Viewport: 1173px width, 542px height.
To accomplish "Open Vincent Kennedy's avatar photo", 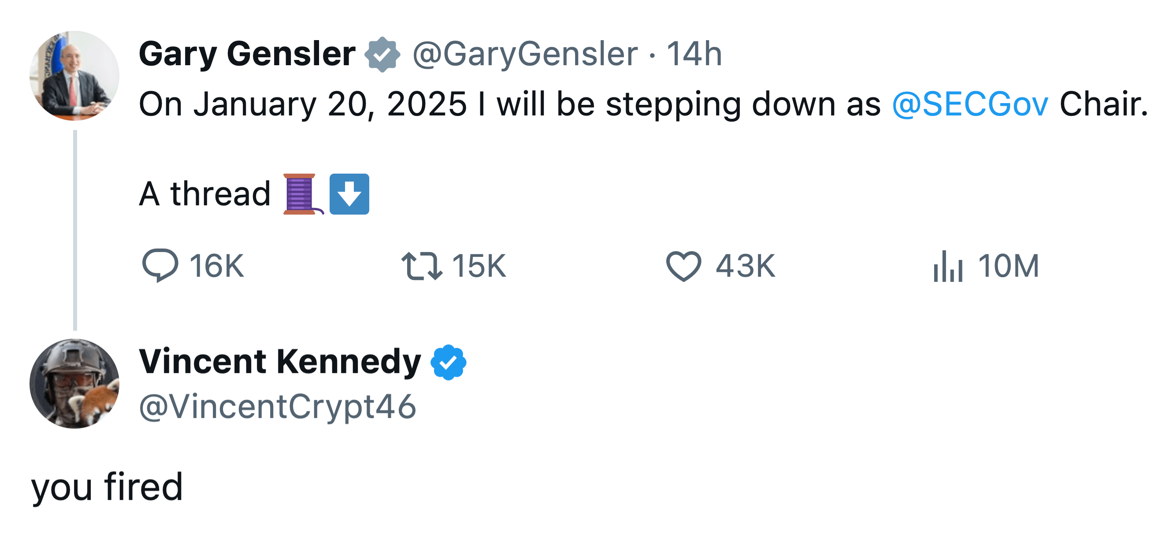I will pos(74,383).
